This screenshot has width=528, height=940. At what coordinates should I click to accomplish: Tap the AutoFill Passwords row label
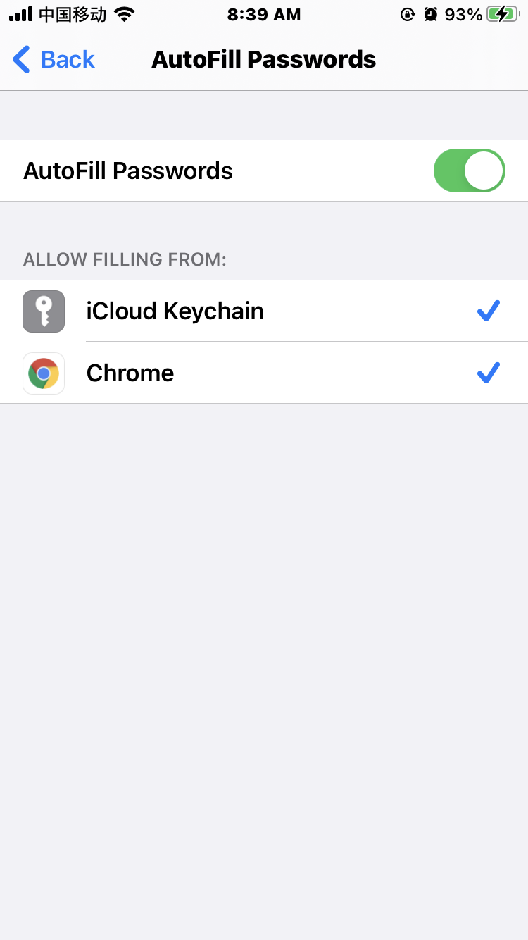coord(128,171)
